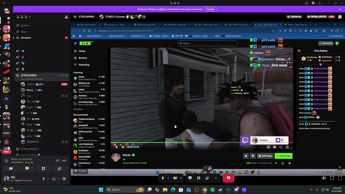
Task: Subscribe to trizzo channel
Action: [x=283, y=156]
